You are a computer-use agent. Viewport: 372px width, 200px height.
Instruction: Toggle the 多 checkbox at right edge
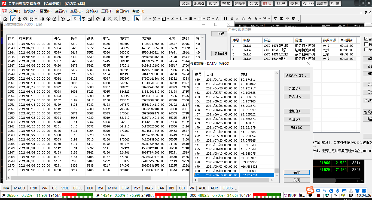(x=366, y=49)
